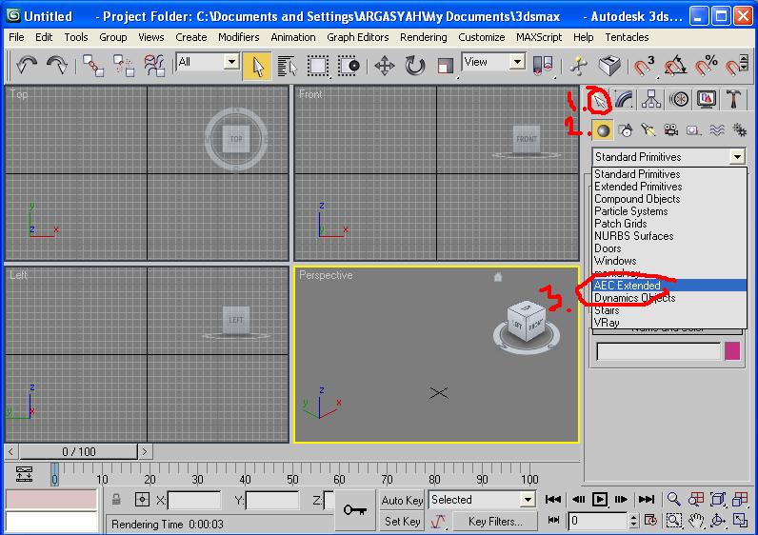Select the Shapes category icon
The image size is (758, 535).
pos(626,130)
